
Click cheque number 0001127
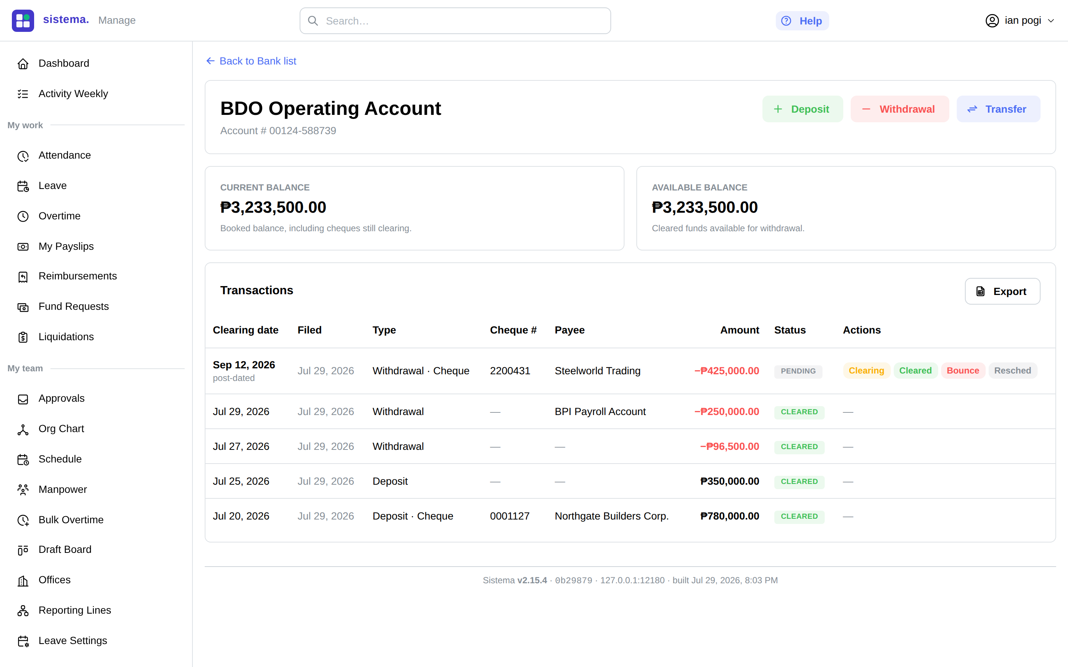(x=509, y=516)
